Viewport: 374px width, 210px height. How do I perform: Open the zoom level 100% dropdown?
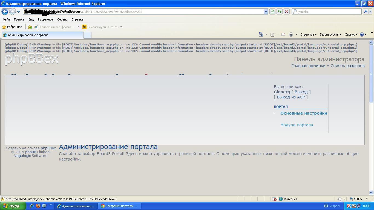point(359,199)
